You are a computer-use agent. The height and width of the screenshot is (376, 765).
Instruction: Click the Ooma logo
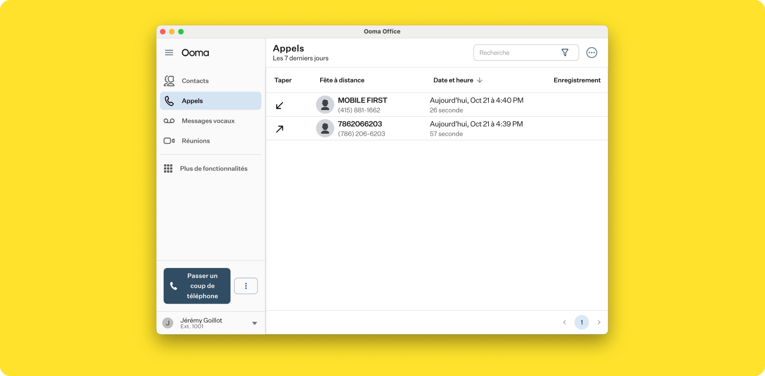[x=195, y=53]
